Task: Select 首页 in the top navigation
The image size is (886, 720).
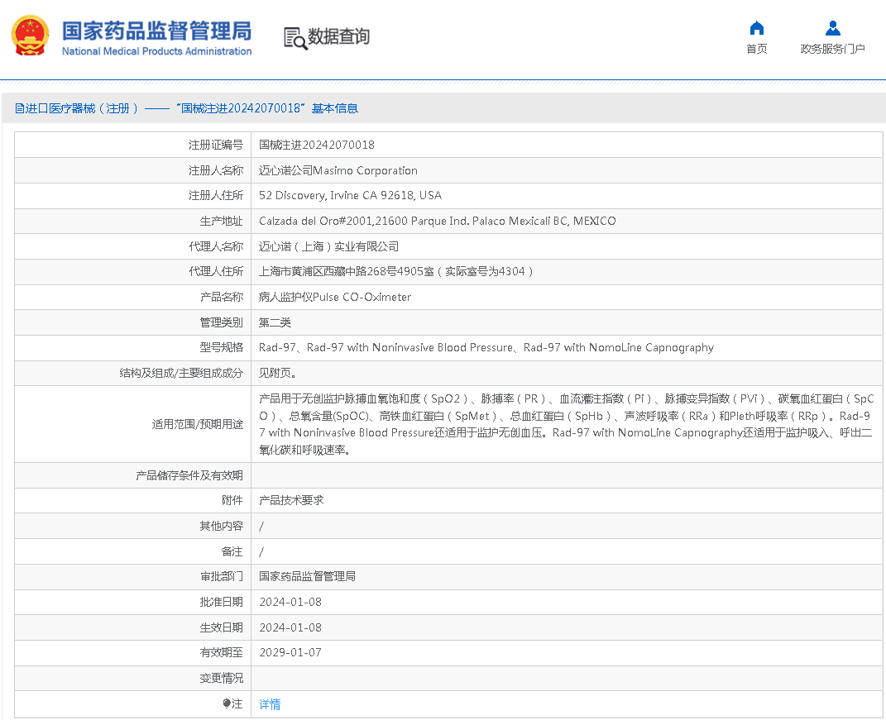Action: coord(756,48)
